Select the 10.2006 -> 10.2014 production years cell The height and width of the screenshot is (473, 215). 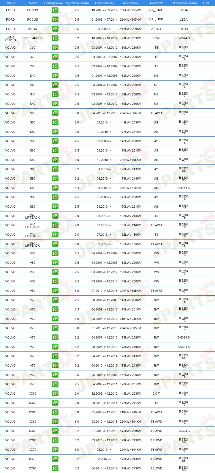pyautogui.click(x=104, y=38)
